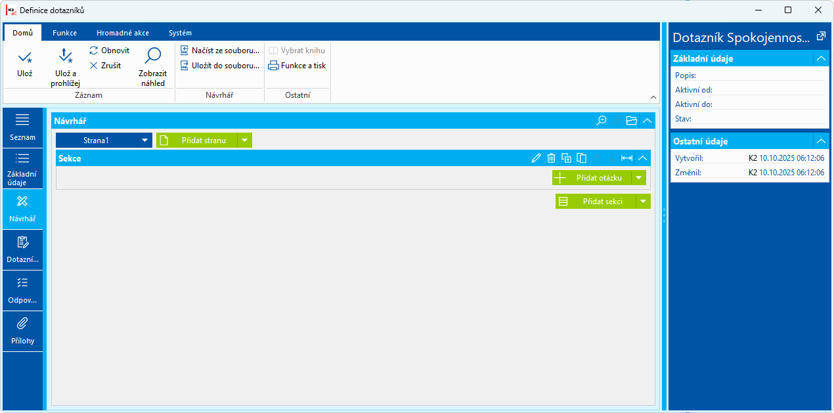Viewport: 834px width, 413px height.
Task: Open Přílohy attachments in sidebar
Action: 23,332
